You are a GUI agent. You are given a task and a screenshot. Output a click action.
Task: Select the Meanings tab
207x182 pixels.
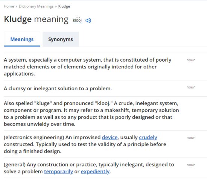(22, 39)
